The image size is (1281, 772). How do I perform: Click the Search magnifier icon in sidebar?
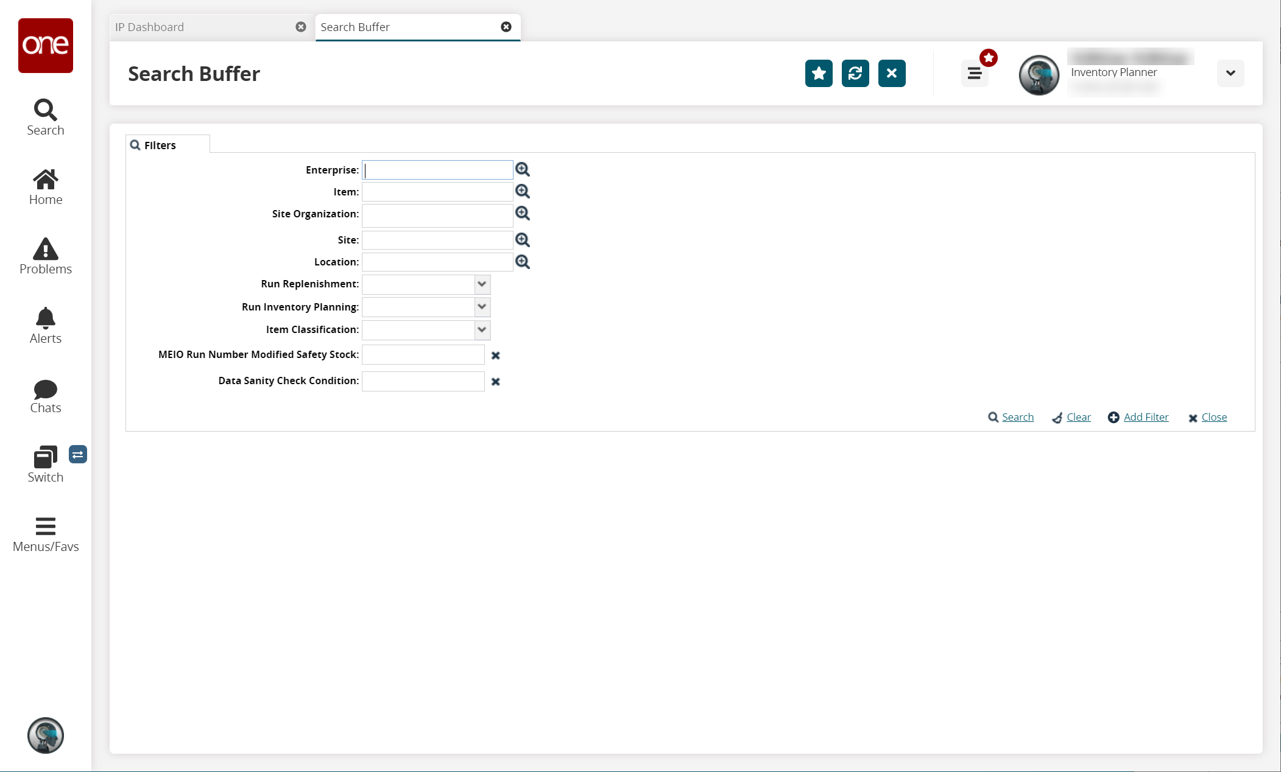coord(45,109)
